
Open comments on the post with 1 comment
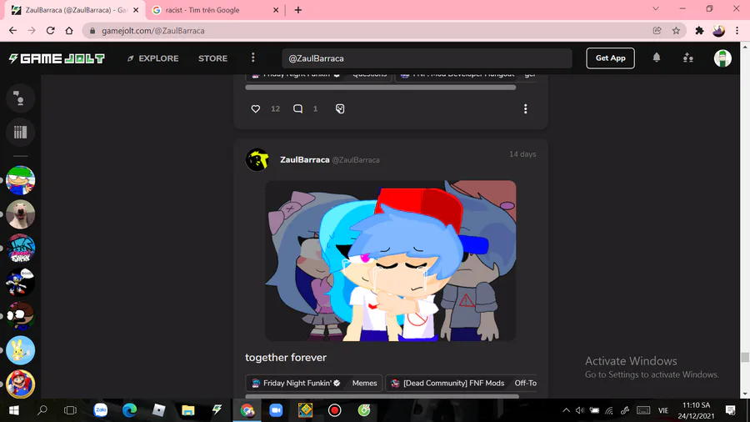(297, 108)
